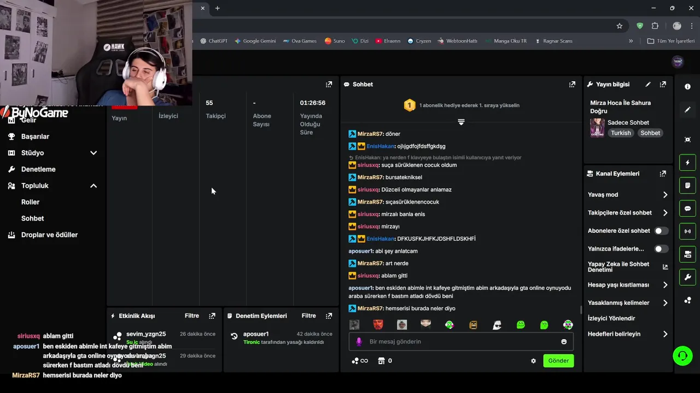Expand Hedefleri belirleyin options
This screenshot has width=700, height=393.
pos(665,334)
